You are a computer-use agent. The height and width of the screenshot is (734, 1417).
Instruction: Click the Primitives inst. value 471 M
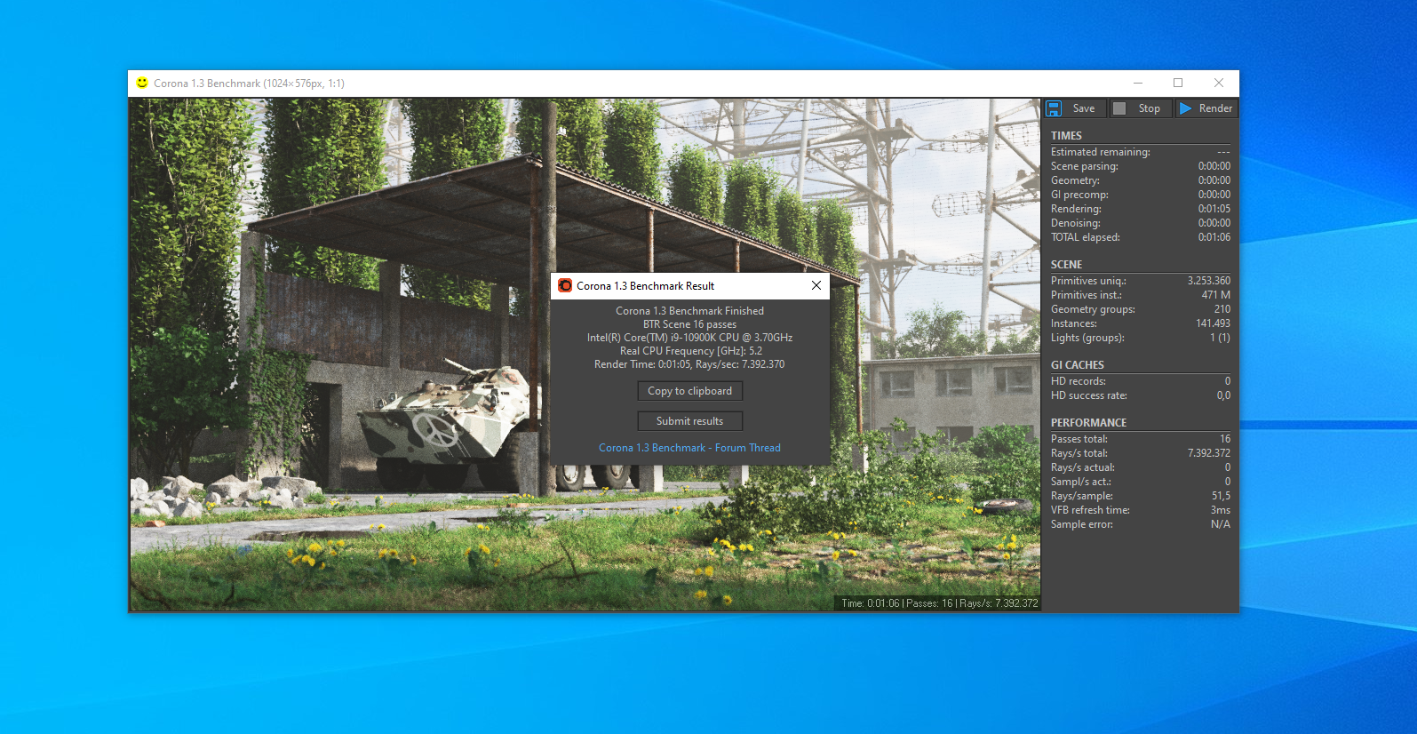[1215, 295]
